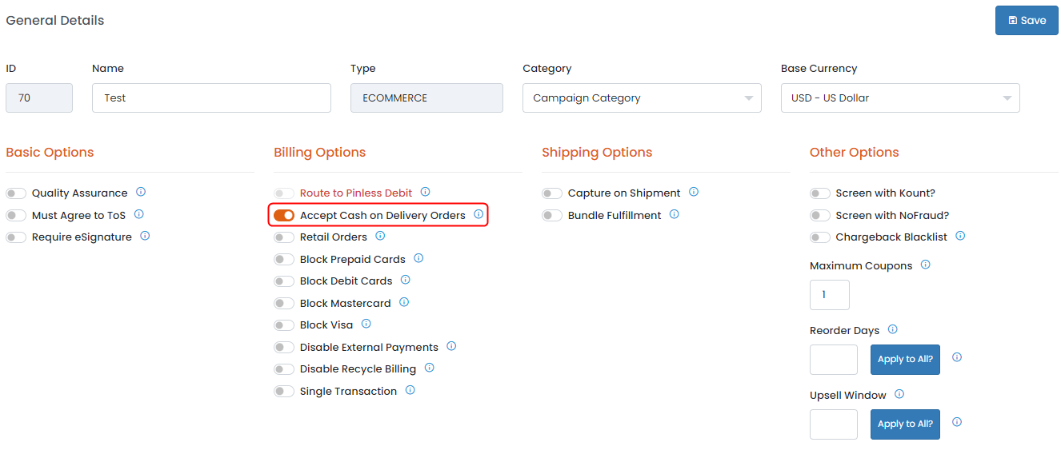Disable Accept Cash on Delivery Orders toggle
This screenshot has width=1061, height=454.
click(284, 216)
